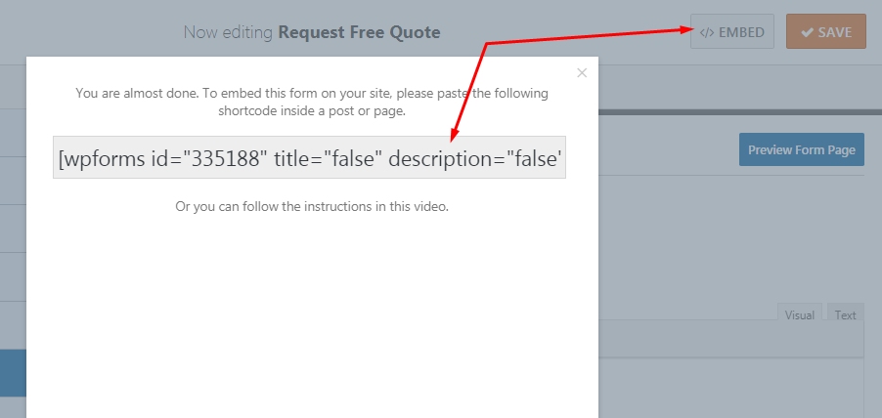Close the embed shortcode dialog

pyautogui.click(x=582, y=72)
